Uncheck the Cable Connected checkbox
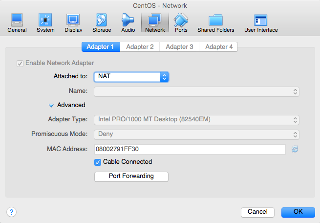Image resolution: width=320 pixels, height=223 pixels. [x=98, y=162]
